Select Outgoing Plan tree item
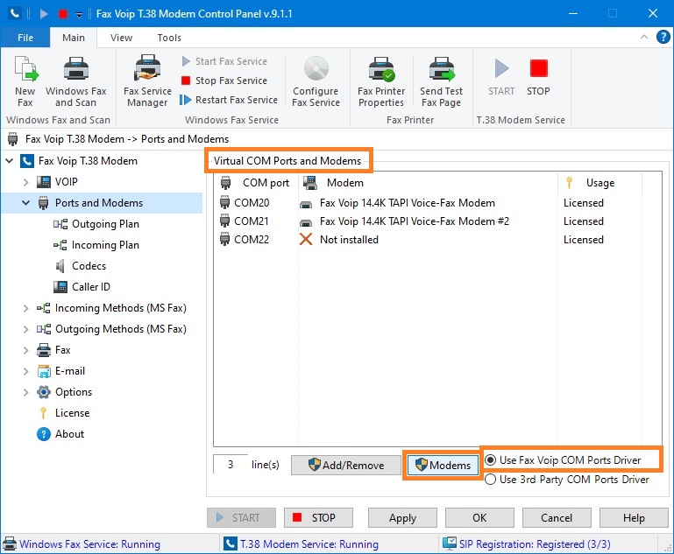The width and height of the screenshot is (674, 554). (105, 224)
